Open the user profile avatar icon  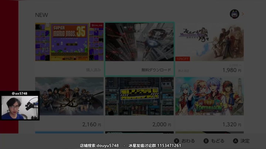(x=235, y=14)
